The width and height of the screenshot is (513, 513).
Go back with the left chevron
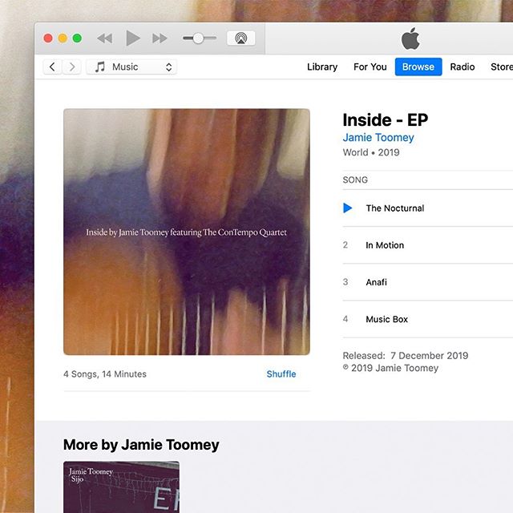point(52,67)
